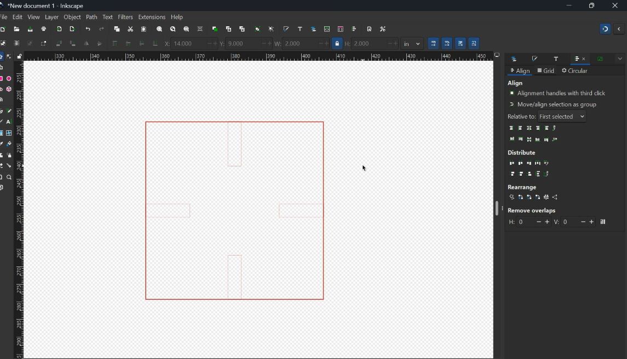Undo the last action
627x359 pixels.
88,29
